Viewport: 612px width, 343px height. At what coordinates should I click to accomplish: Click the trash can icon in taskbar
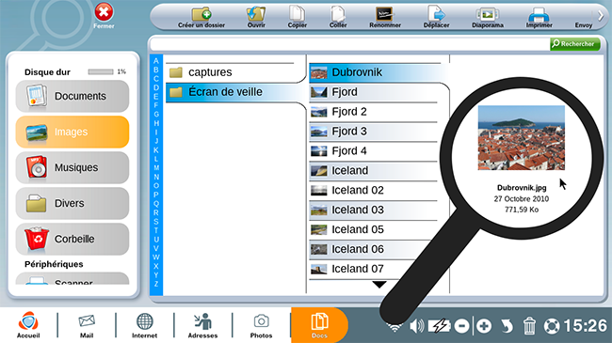[529, 326]
